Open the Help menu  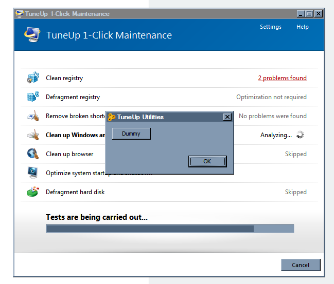click(303, 27)
